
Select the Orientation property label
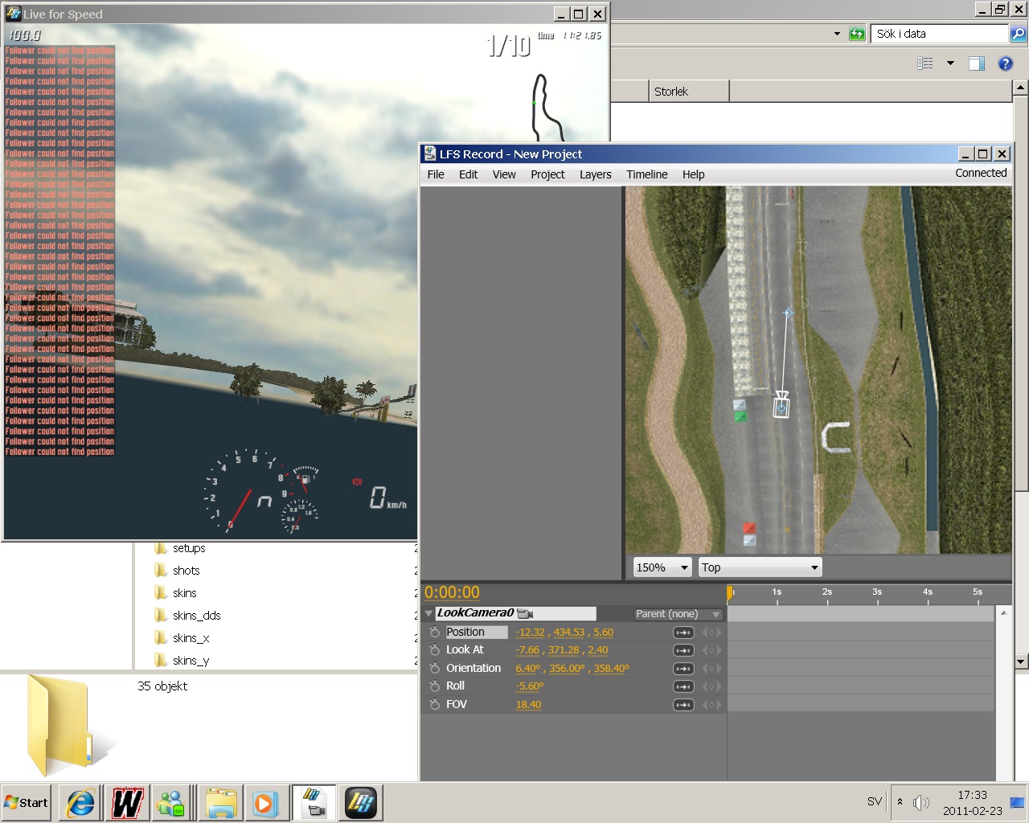point(474,669)
